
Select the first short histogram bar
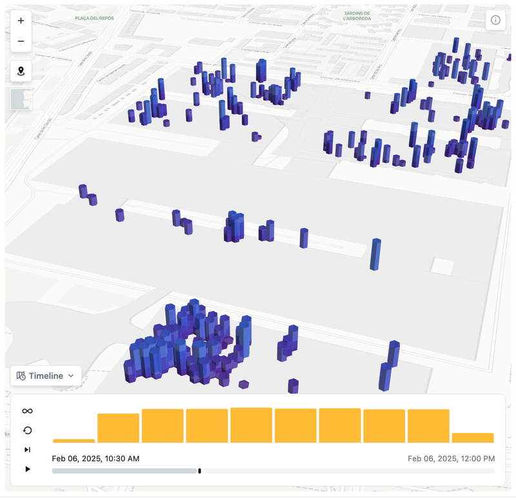pos(74,441)
